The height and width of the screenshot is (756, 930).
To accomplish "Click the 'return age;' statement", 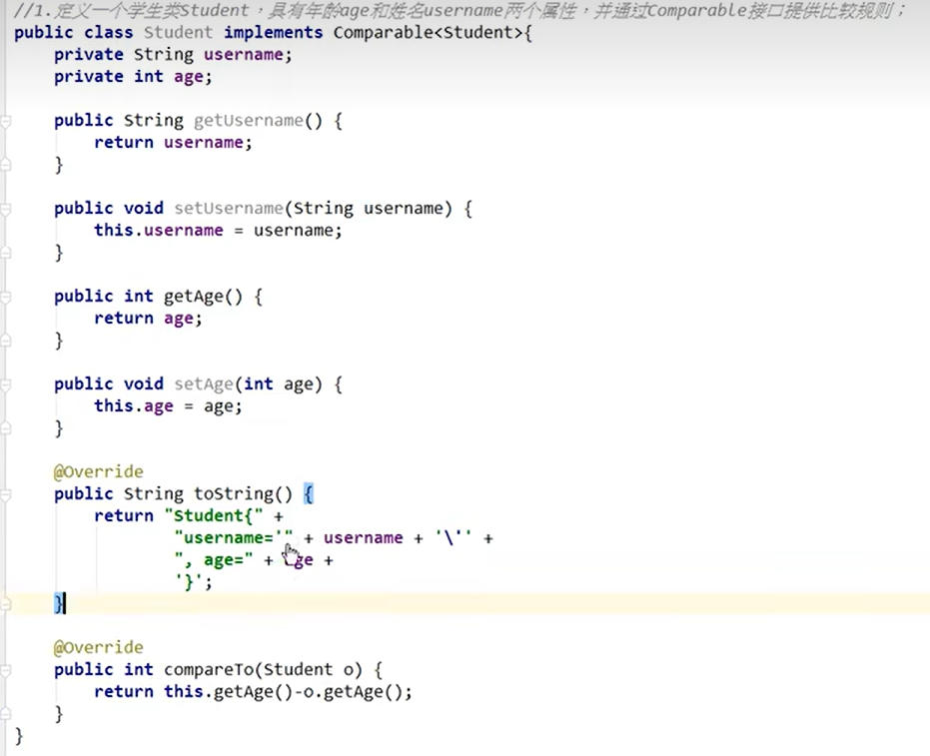I will 148,319.
